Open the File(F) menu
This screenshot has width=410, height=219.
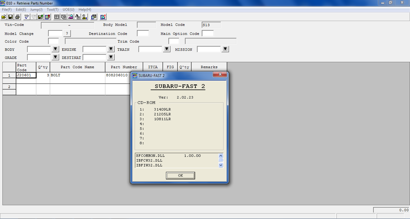7,10
